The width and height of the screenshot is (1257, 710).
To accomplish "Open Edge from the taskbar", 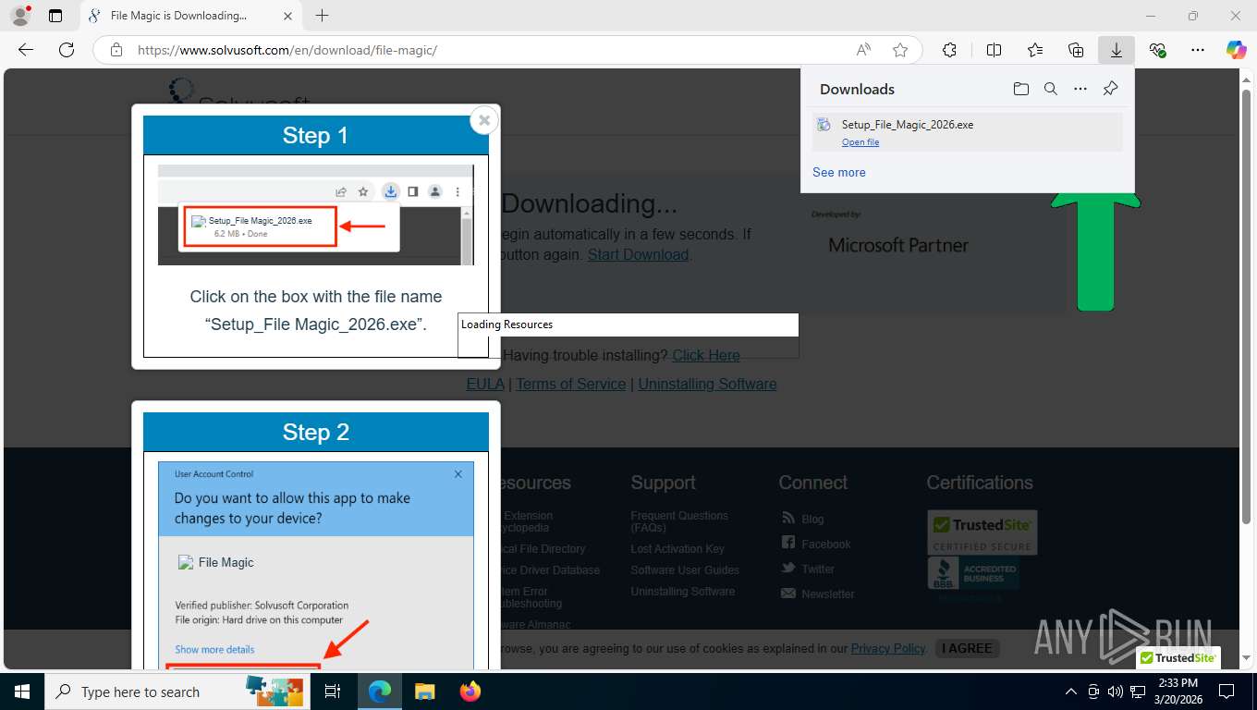I will 380,692.
